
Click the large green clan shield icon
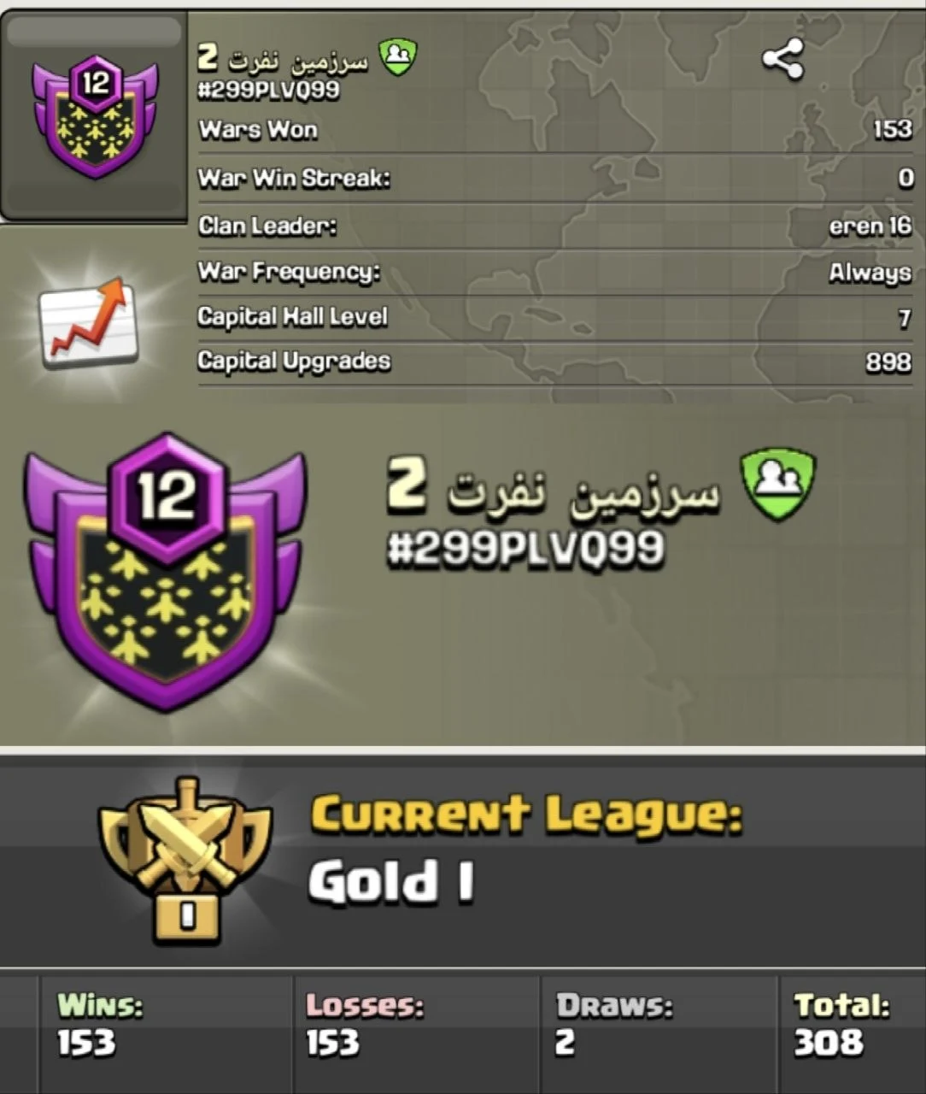(777, 485)
